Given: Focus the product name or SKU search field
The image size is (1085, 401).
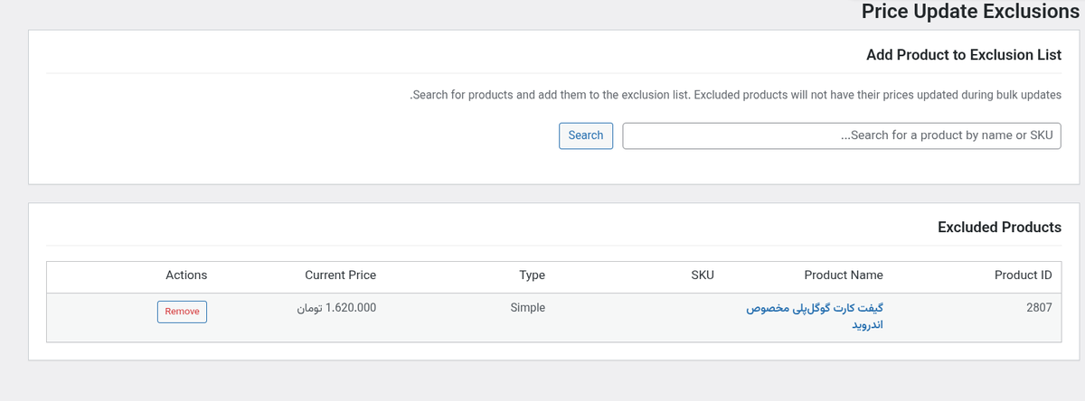Looking at the screenshot, I should coord(841,135).
